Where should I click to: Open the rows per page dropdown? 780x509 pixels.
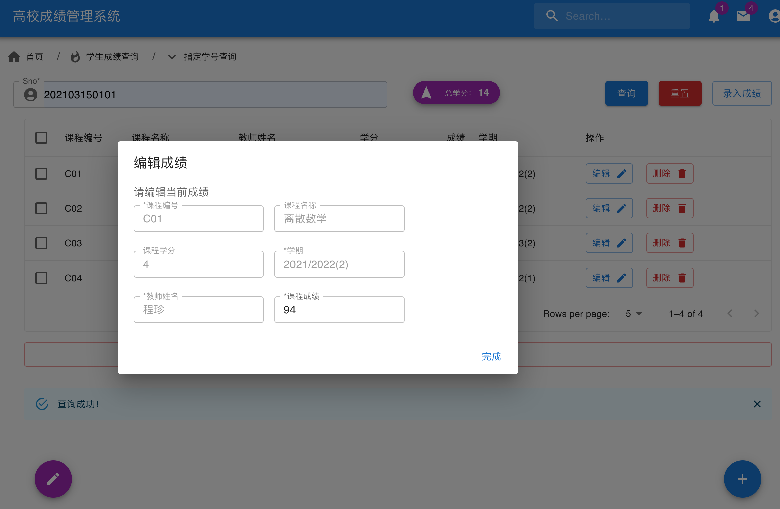tap(633, 314)
